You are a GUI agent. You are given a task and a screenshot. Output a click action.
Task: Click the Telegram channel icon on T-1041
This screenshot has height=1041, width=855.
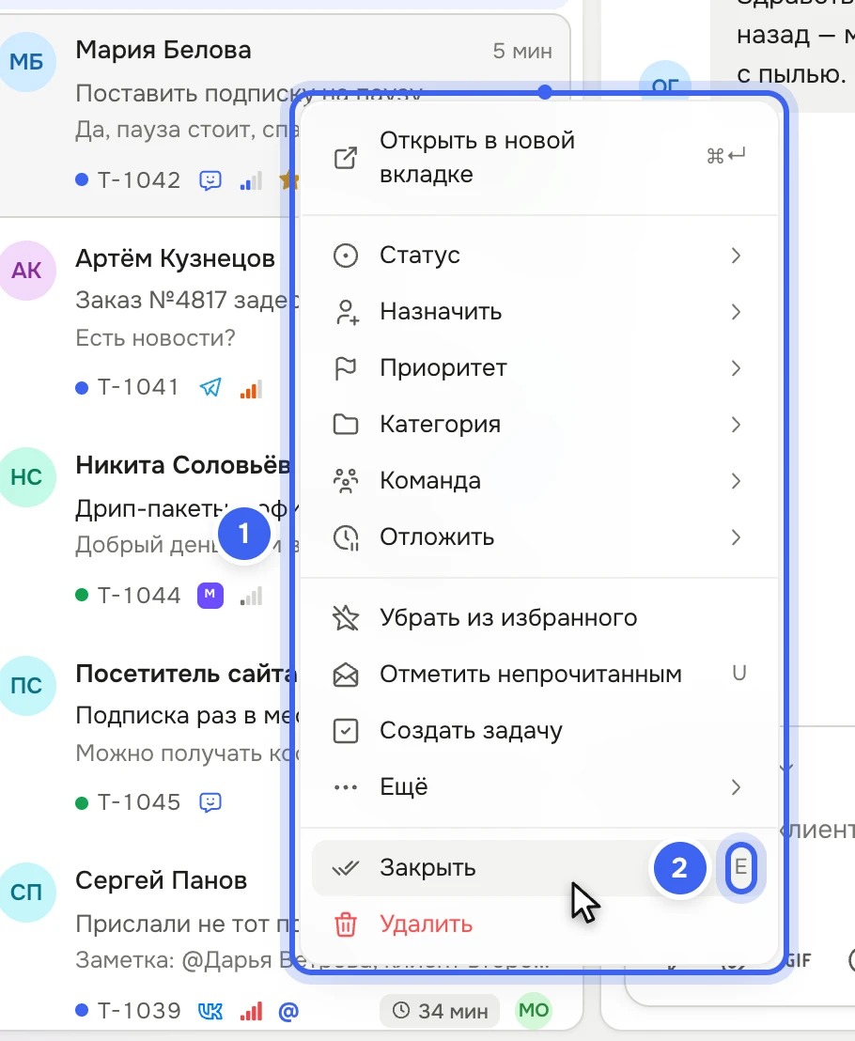tap(210, 387)
